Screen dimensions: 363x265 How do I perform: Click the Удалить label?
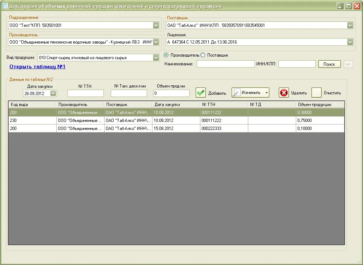pyautogui.click(x=299, y=93)
